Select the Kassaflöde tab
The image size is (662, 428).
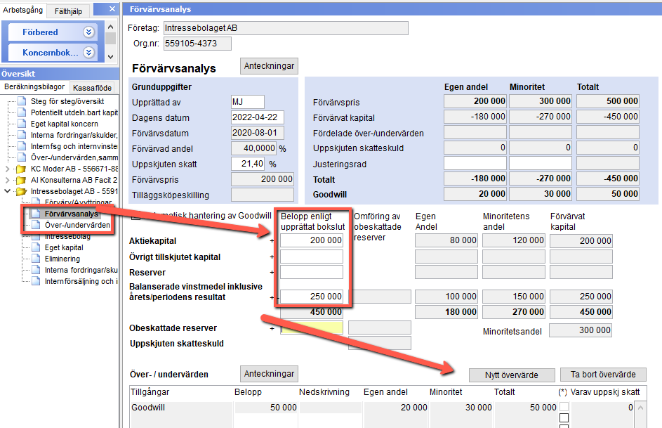coord(92,88)
